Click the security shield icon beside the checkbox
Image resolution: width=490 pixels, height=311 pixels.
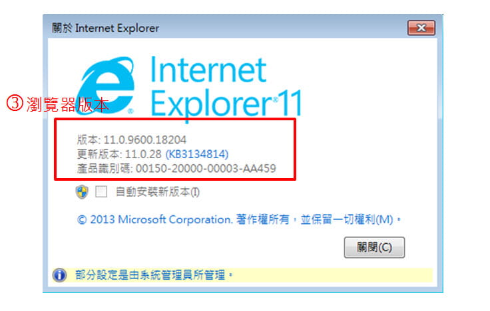(82, 191)
